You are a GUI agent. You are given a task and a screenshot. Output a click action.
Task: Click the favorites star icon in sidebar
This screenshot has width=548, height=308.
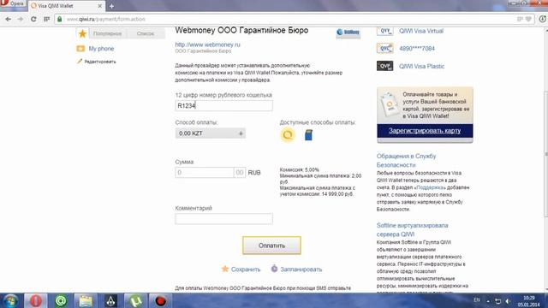click(x=82, y=33)
